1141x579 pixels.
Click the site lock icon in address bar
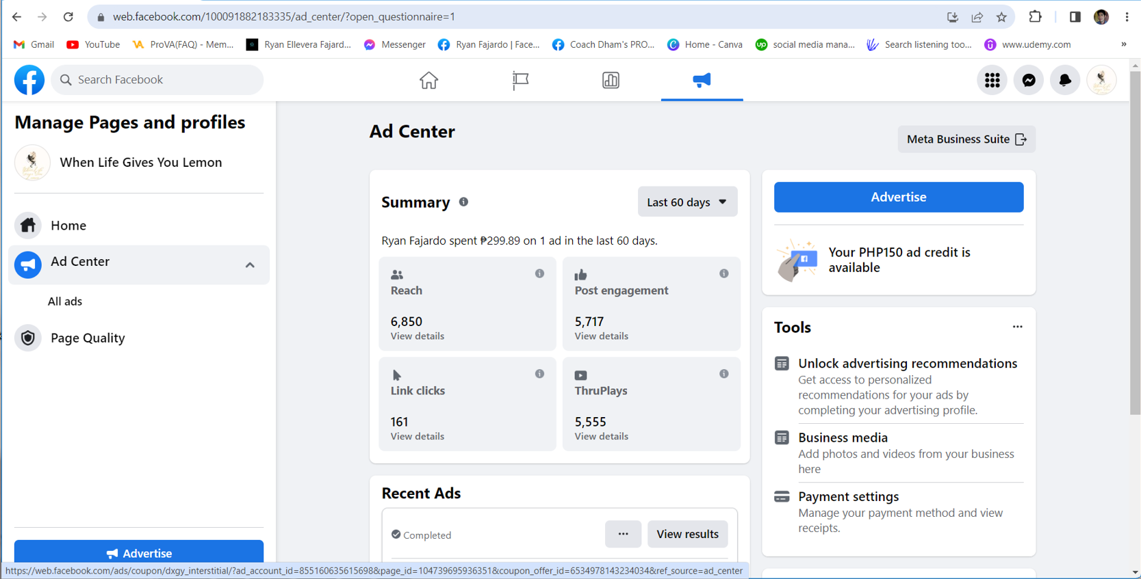(101, 17)
